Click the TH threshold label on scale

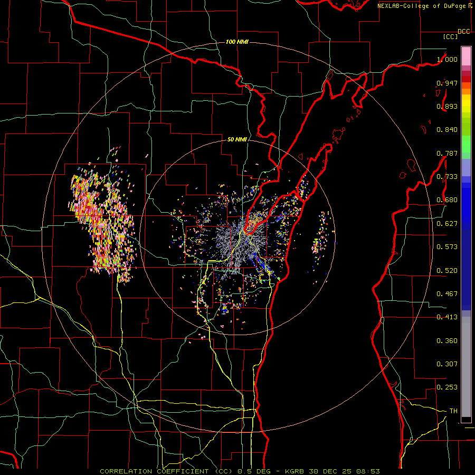pos(453,411)
